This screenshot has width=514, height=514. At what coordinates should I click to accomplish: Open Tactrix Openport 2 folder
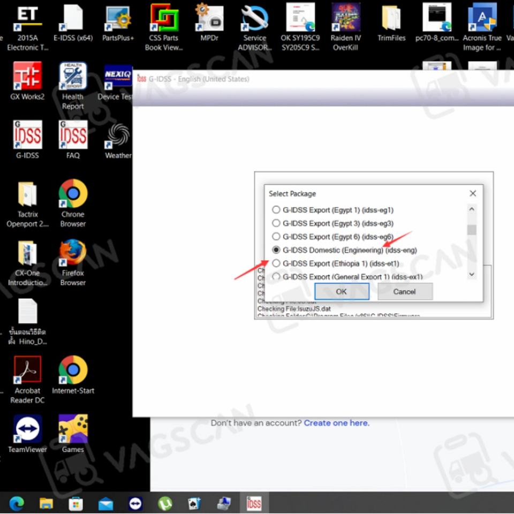27,205
